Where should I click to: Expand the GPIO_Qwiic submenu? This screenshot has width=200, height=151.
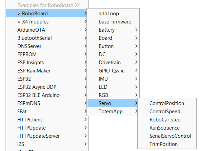(x=113, y=71)
